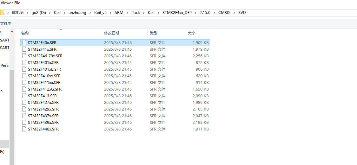Click modified date of STM32F401x.SFR

[118, 62]
